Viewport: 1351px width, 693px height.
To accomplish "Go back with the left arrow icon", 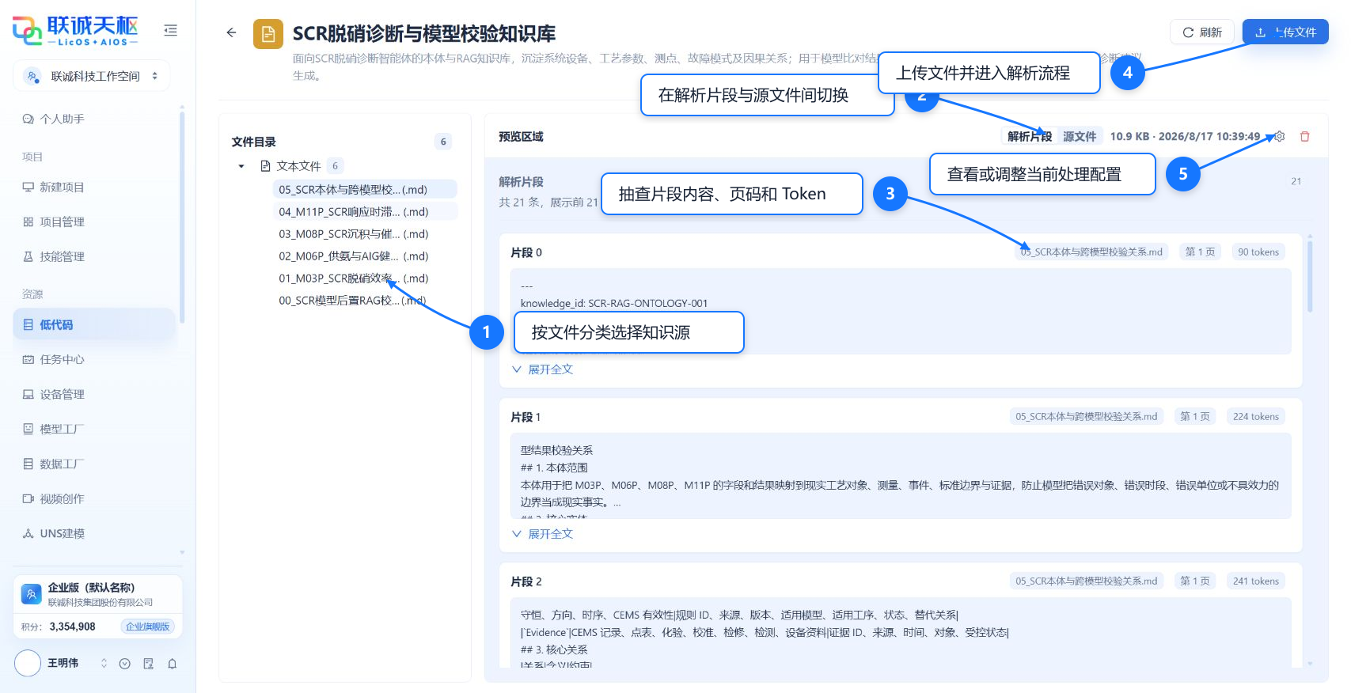I will 231,32.
